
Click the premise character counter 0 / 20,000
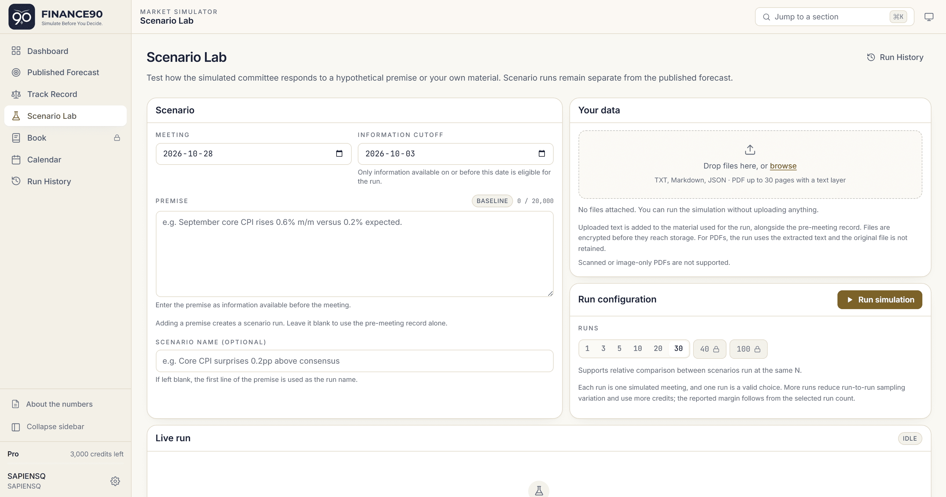pos(535,201)
